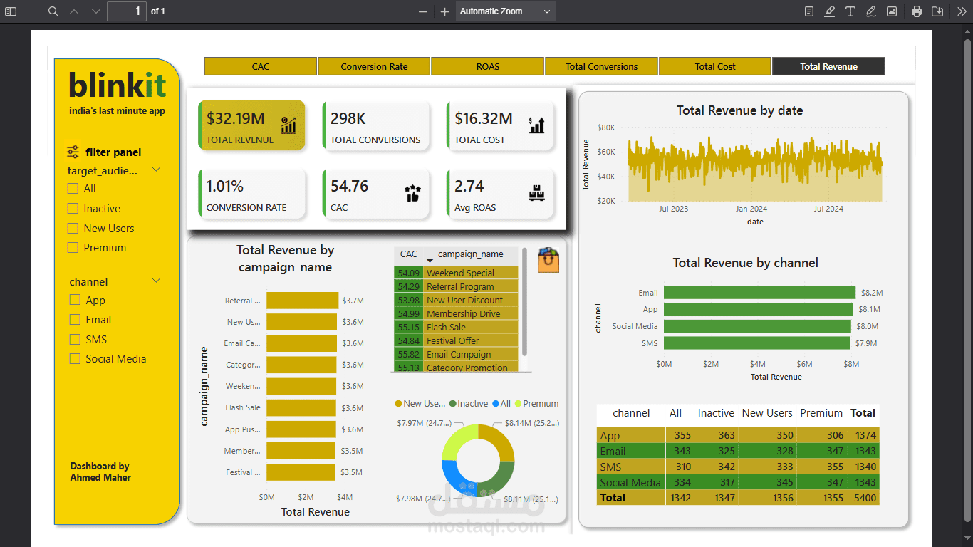Click the Inactive green legend dot

click(x=453, y=404)
